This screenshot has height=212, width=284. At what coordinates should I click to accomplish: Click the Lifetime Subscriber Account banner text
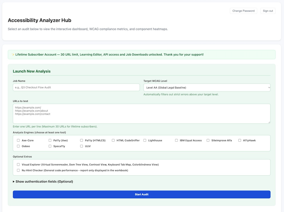point(110,55)
